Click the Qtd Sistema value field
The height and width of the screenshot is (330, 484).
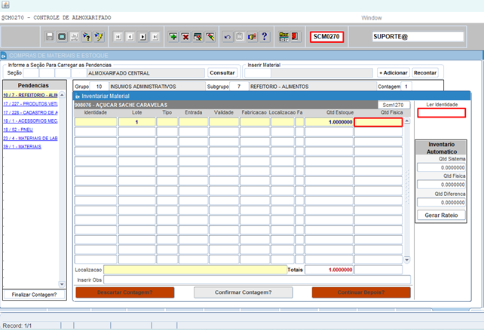(x=441, y=167)
